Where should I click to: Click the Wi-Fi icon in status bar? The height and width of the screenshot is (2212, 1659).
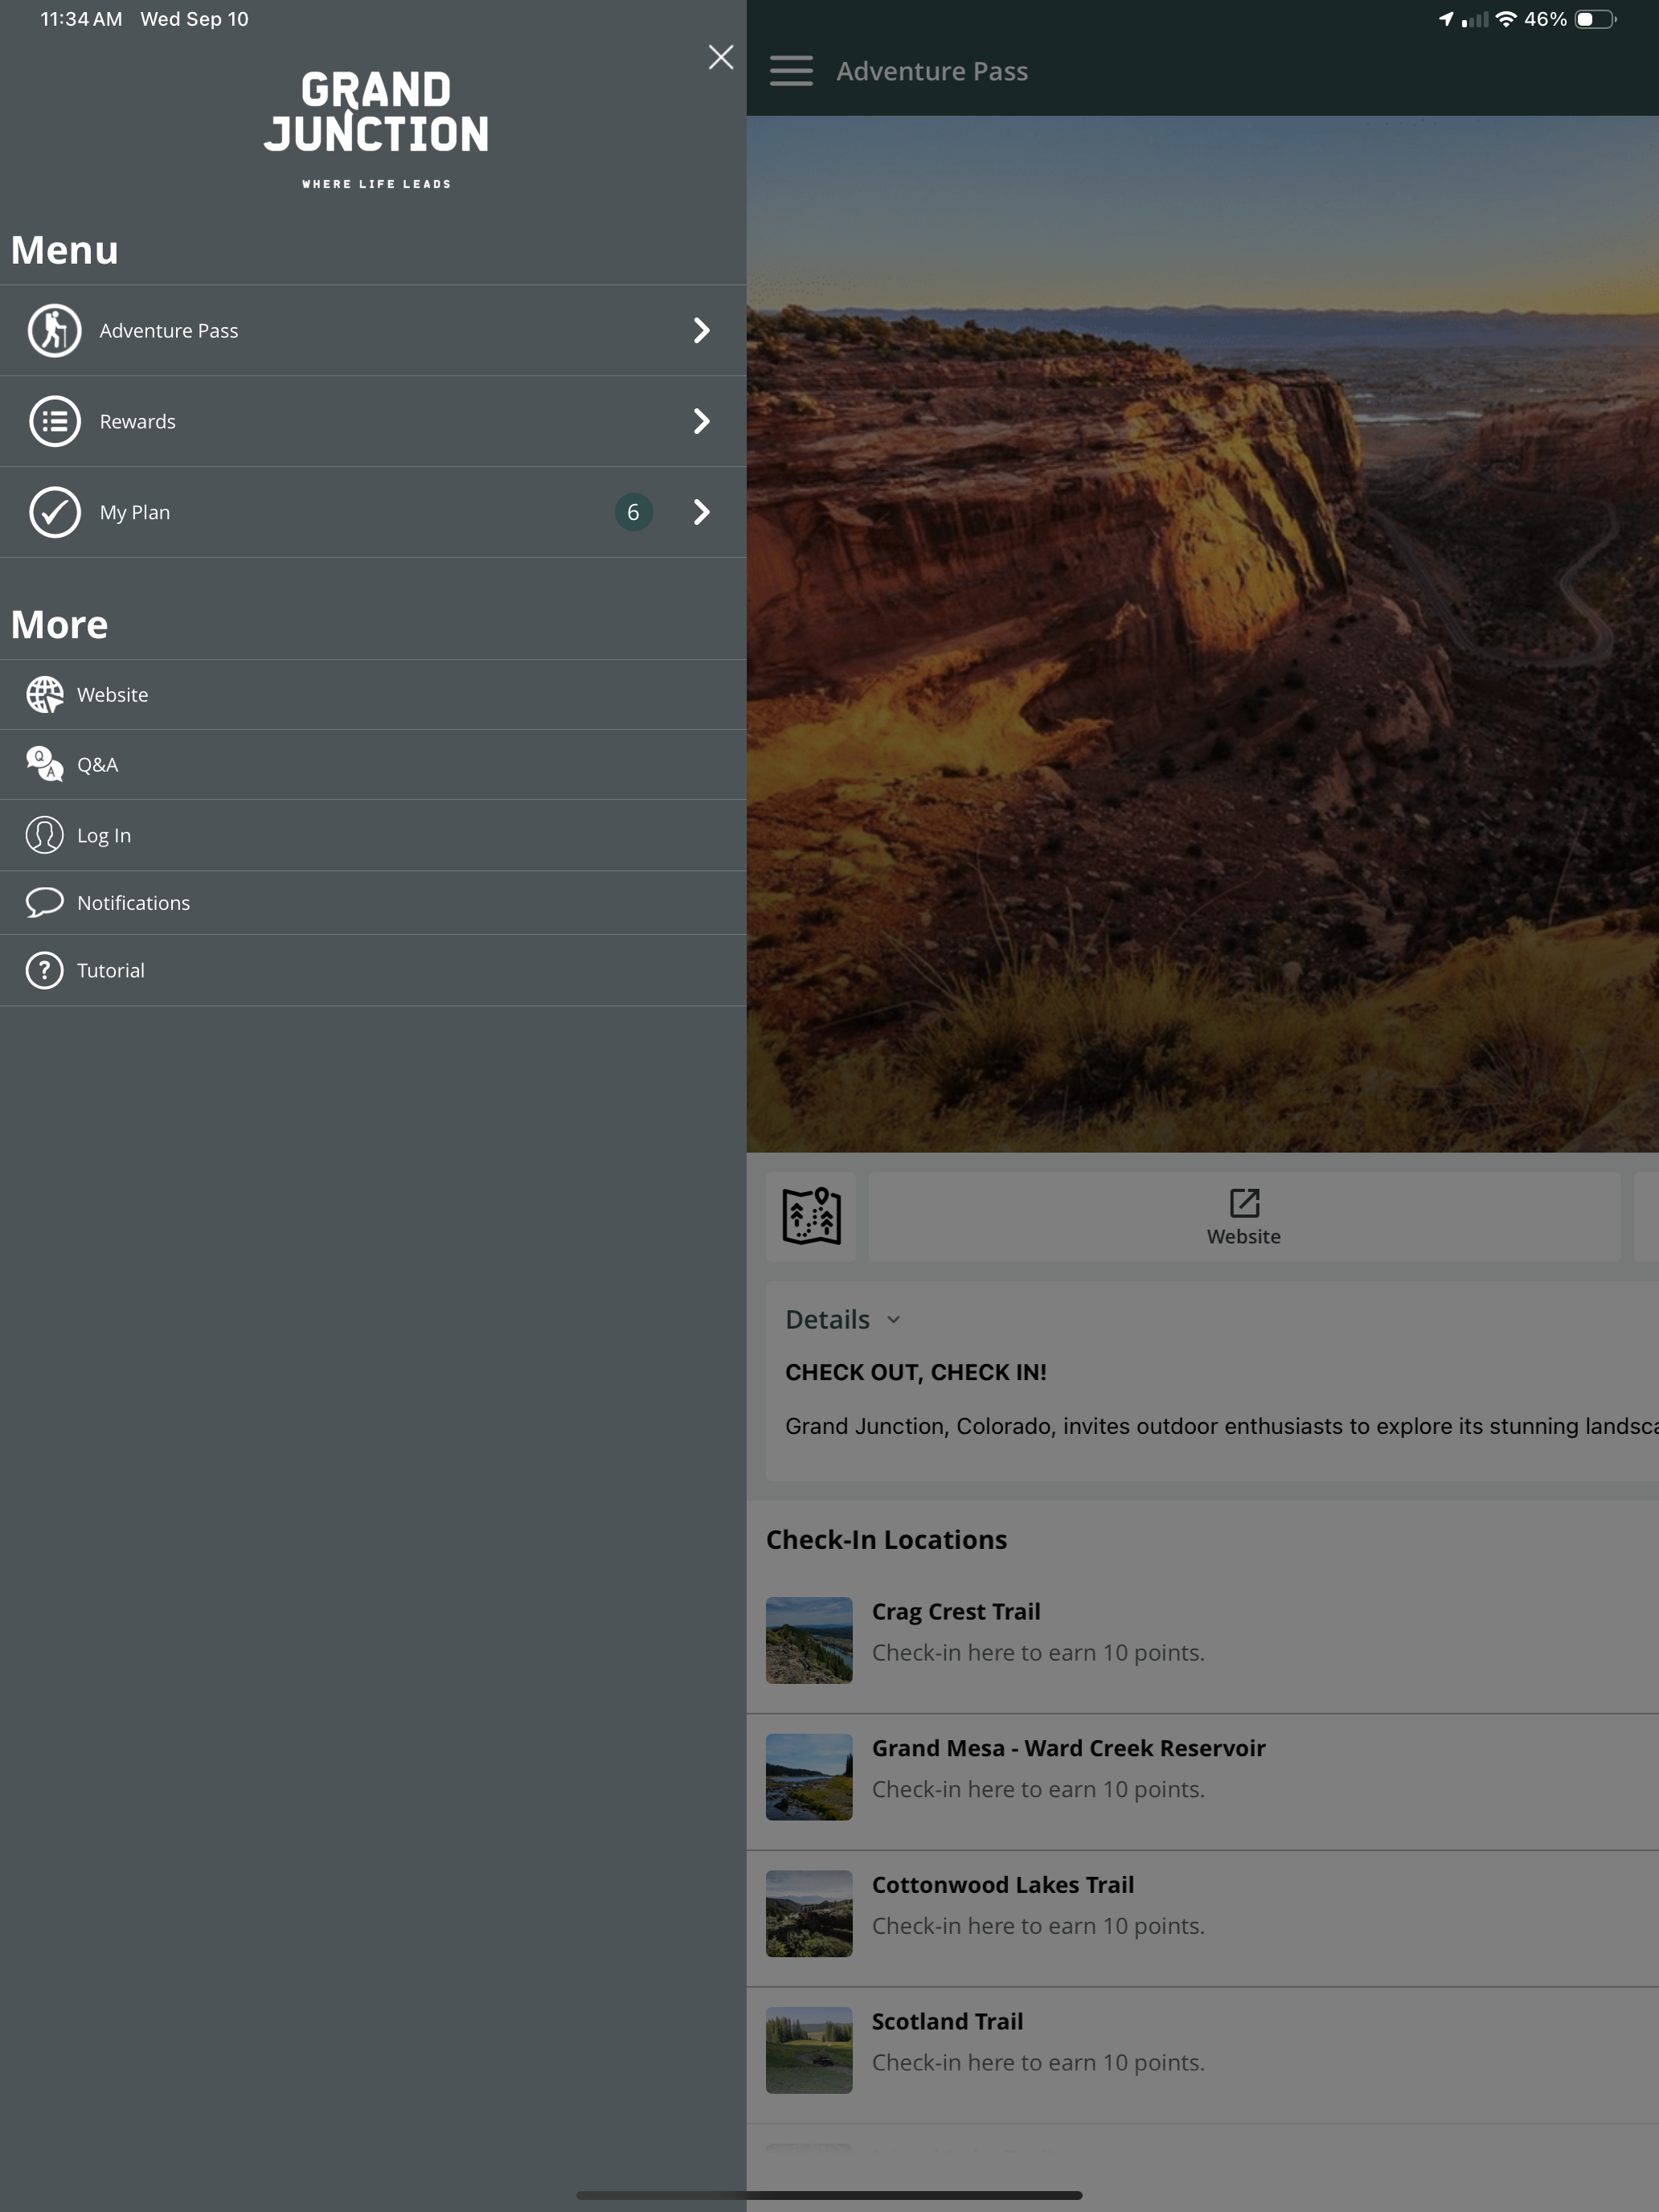[1506, 19]
